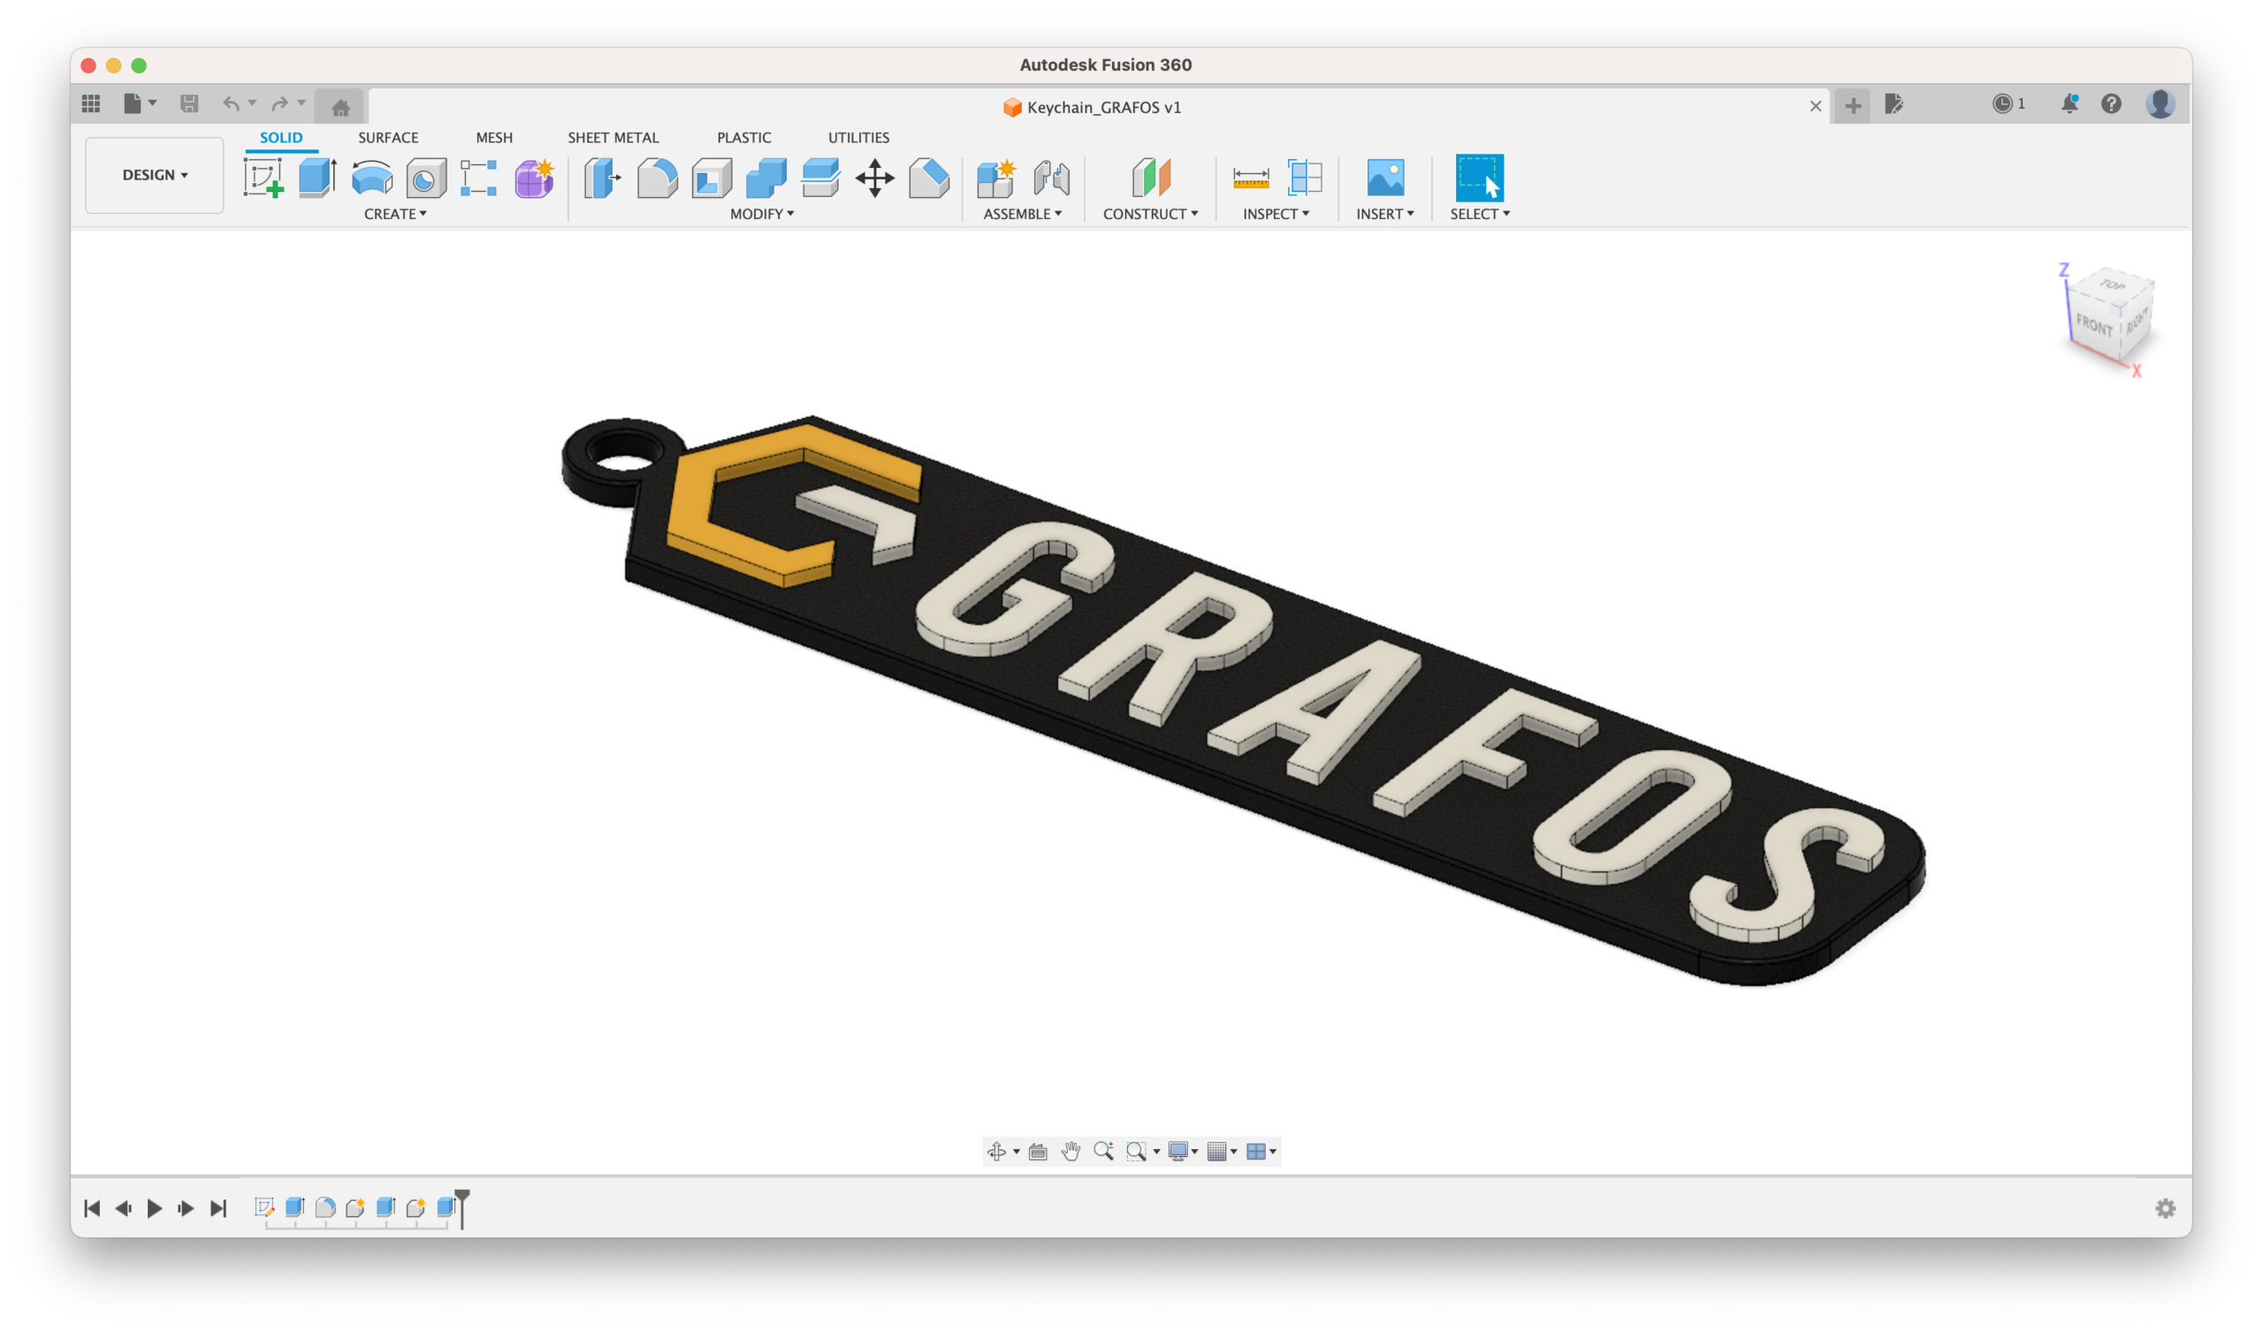The height and width of the screenshot is (1331, 2263).
Task: Click the Home tab icon
Action: 340,108
